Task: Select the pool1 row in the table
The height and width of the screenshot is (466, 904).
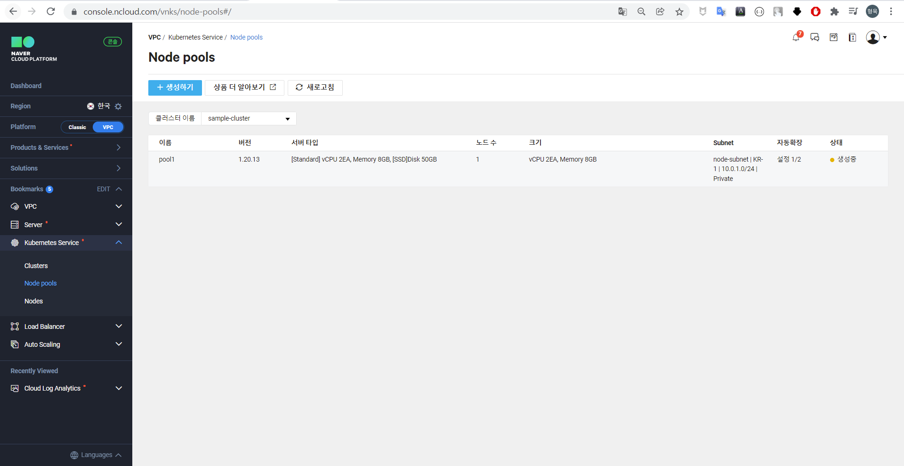Action: pyautogui.click(x=167, y=160)
